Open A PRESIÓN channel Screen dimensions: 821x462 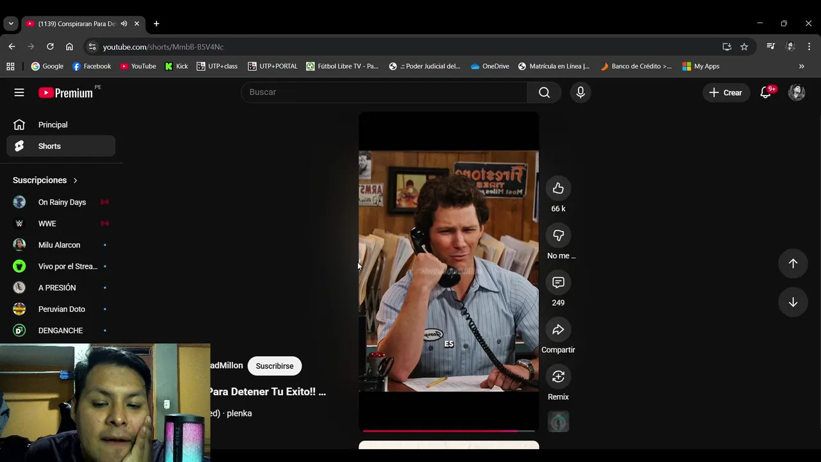tap(61, 287)
